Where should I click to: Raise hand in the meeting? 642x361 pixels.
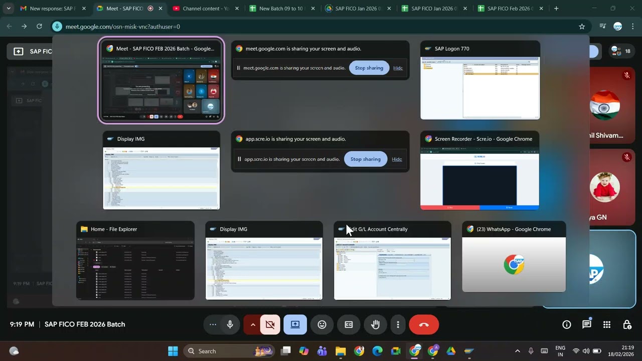[375, 324]
